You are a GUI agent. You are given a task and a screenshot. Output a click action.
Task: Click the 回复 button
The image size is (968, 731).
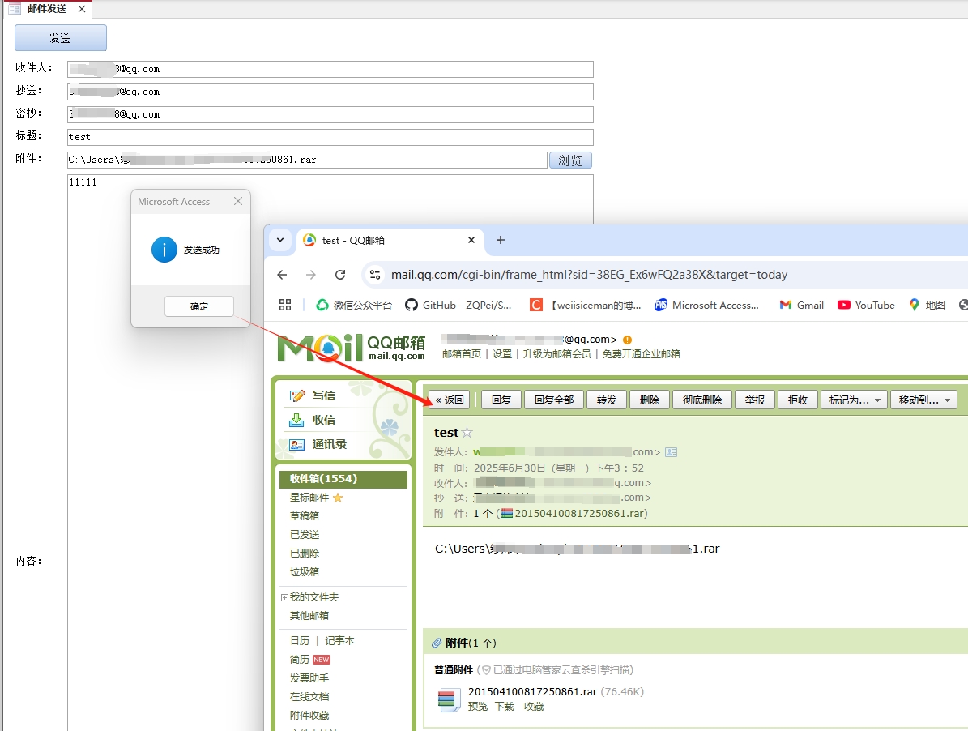501,400
